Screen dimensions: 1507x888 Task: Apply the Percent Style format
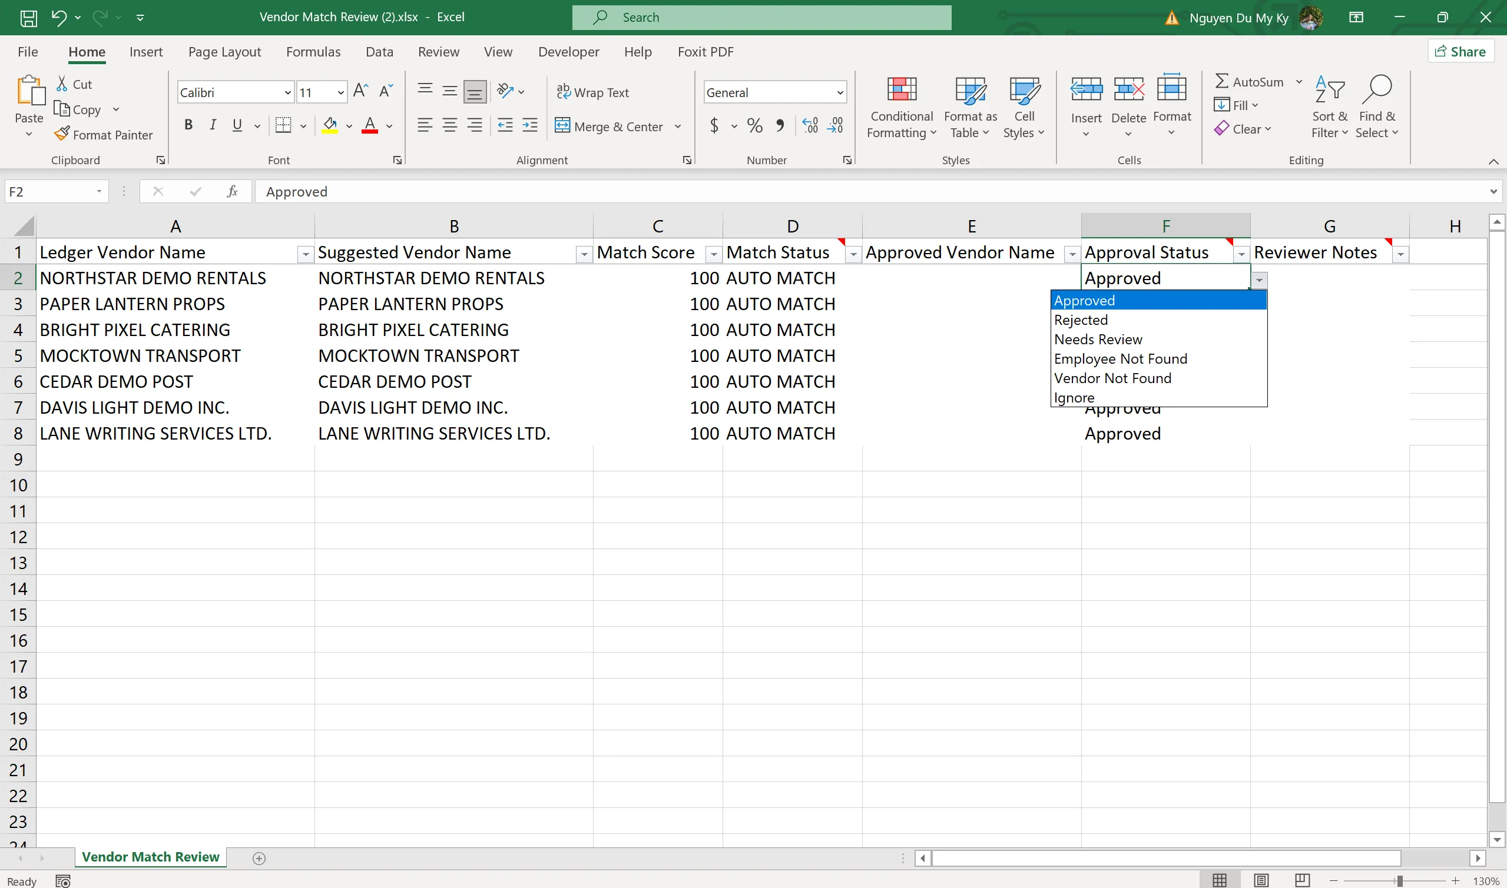(x=755, y=125)
